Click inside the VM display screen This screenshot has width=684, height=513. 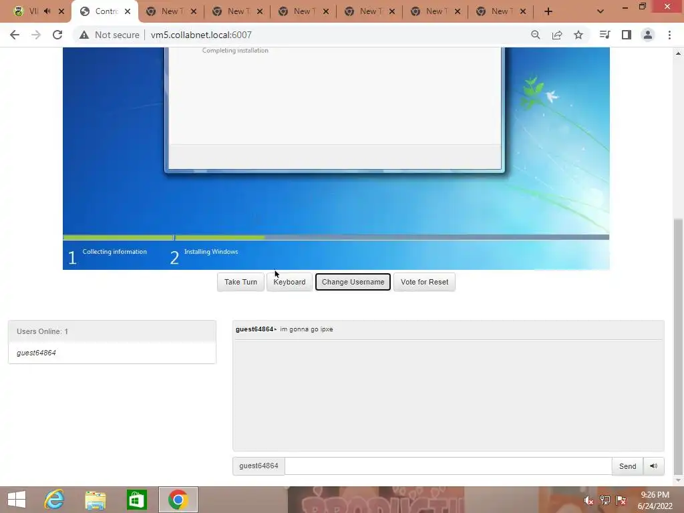tap(336, 158)
